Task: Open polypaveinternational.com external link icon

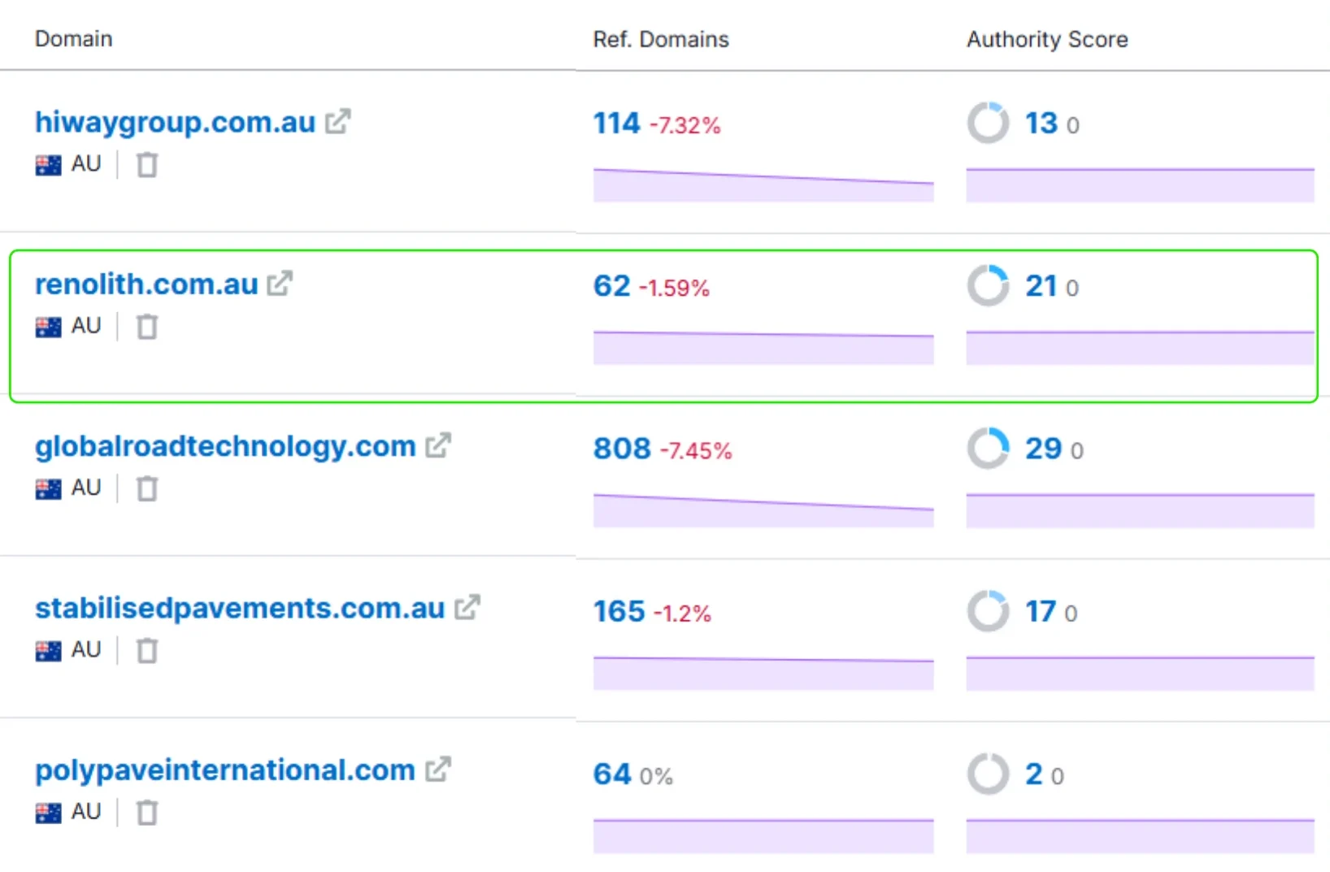Action: point(438,770)
